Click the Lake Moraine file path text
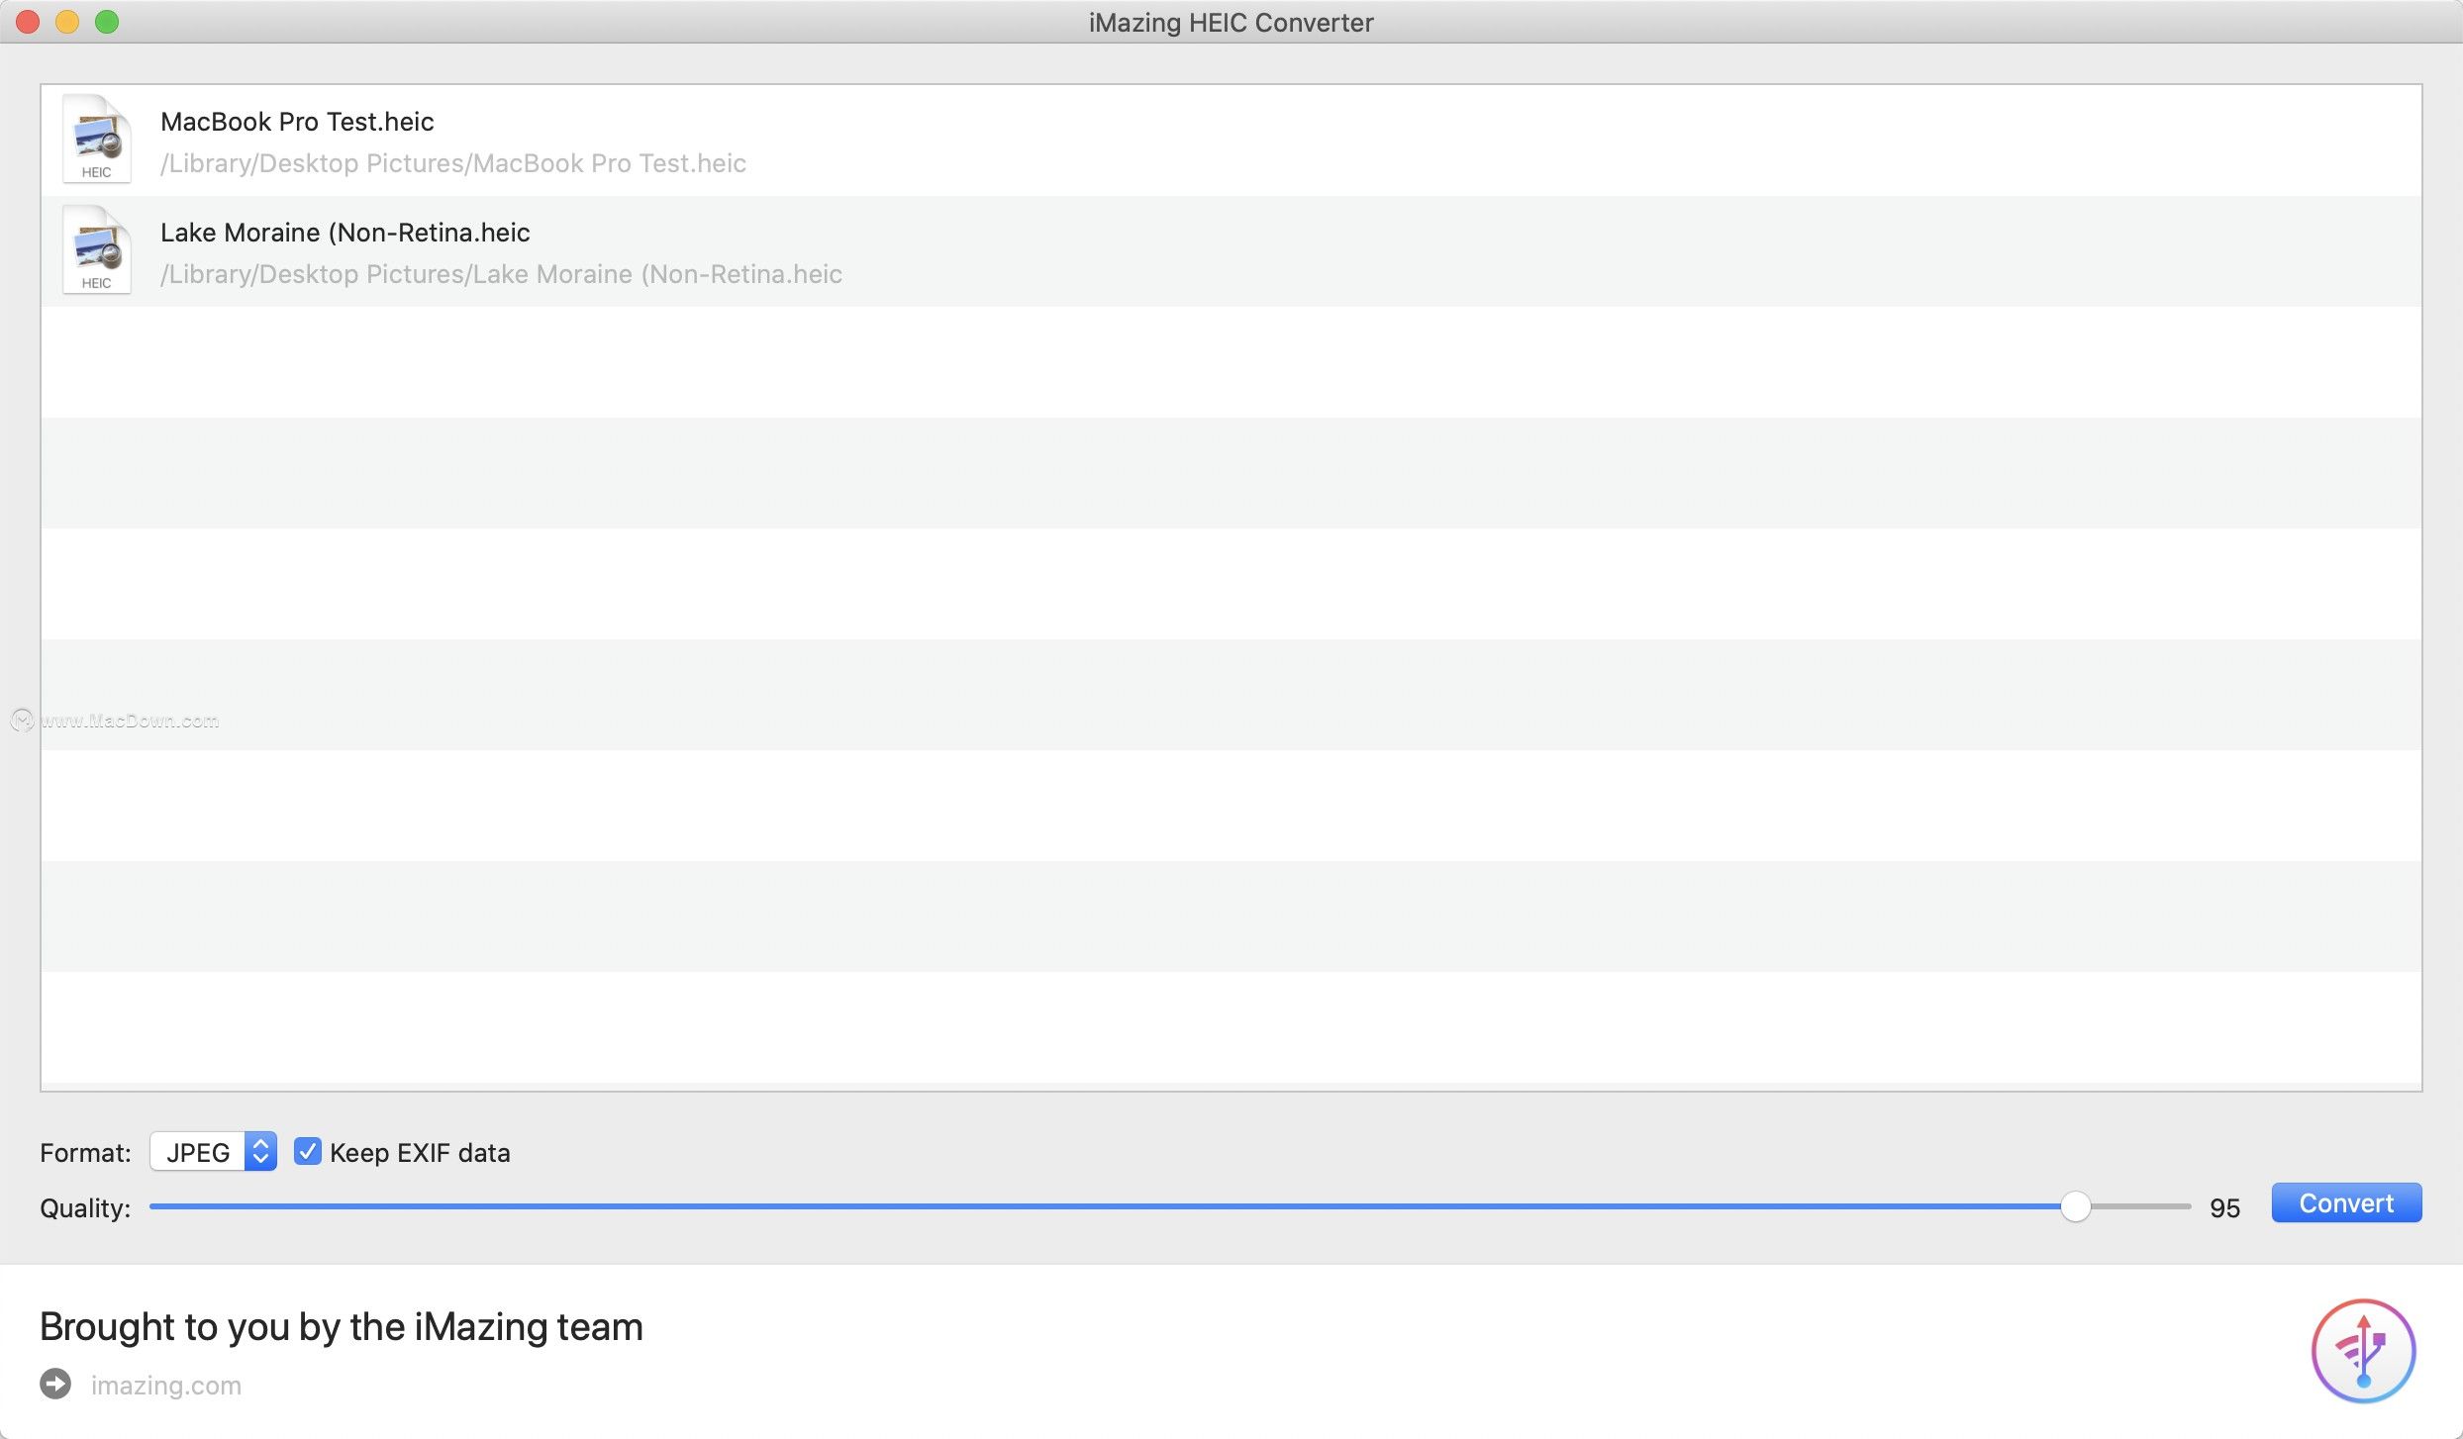Image resolution: width=2463 pixels, height=1439 pixels. pos(501,274)
